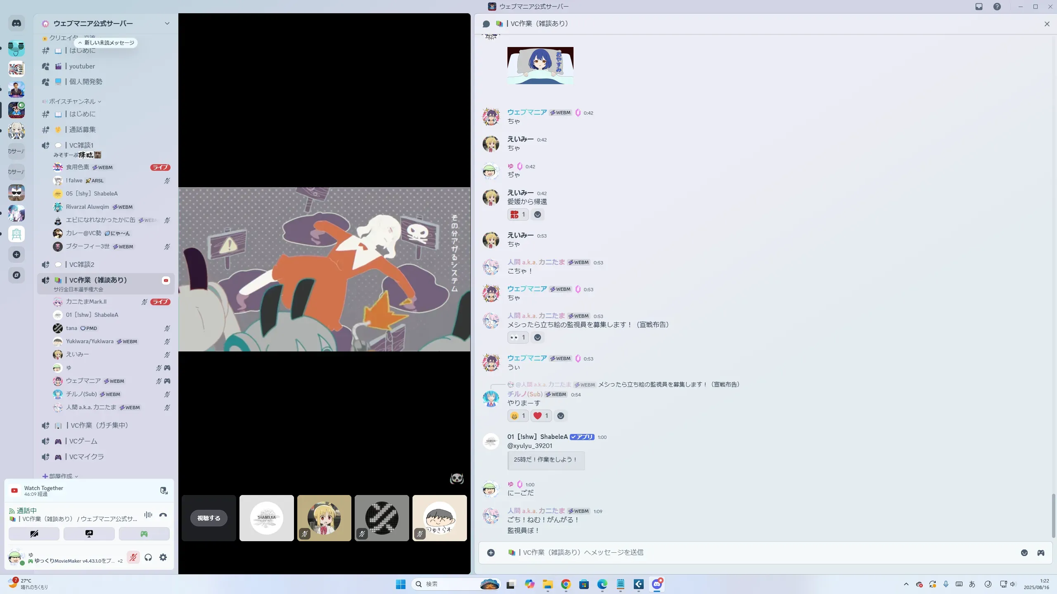Jump to 新しい未読メッセージ

tap(106, 43)
